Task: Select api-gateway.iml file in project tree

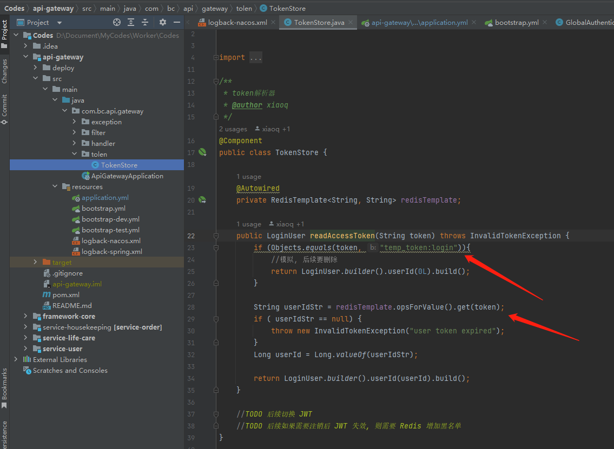Action: [x=72, y=284]
